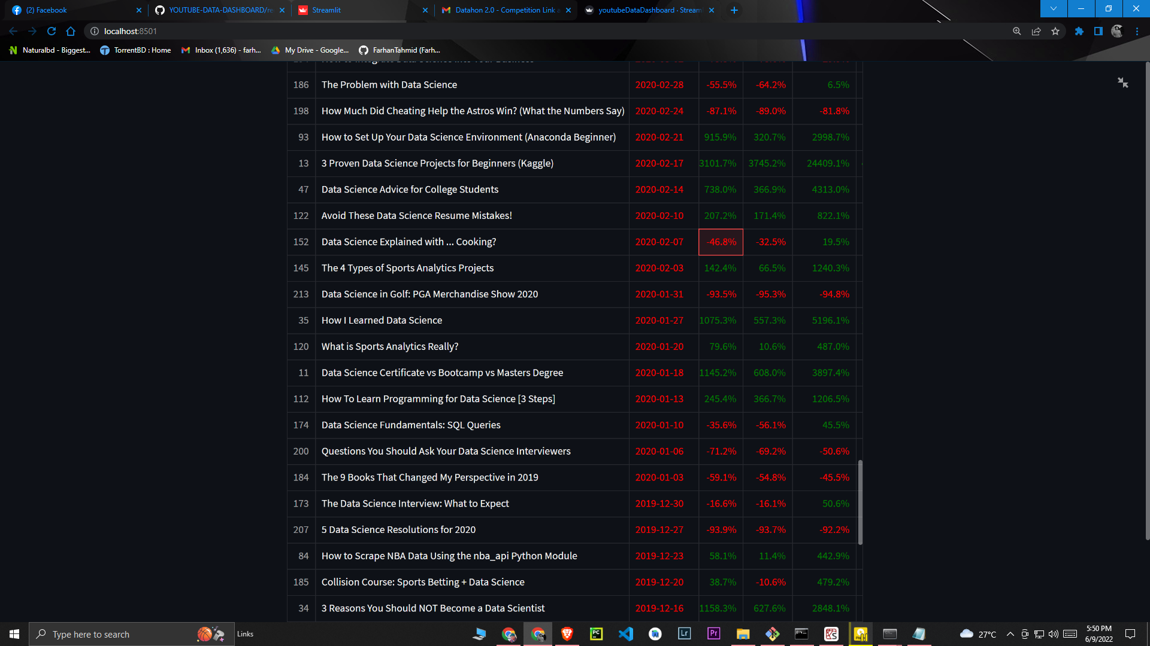Image resolution: width=1150 pixels, height=646 pixels.
Task: Launch Visual Studio Code from the taskbar
Action: point(626,635)
